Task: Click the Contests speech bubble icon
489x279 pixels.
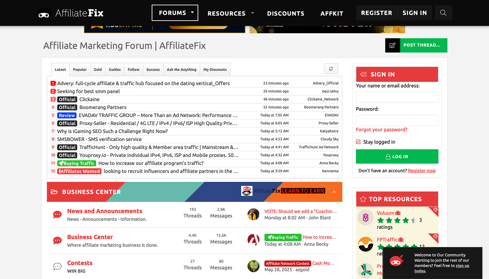Action: (x=57, y=266)
